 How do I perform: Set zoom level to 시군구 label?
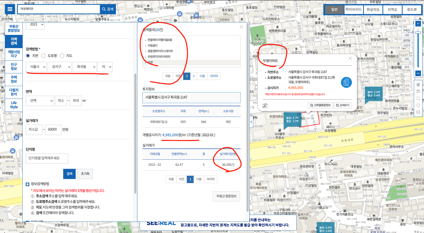pyautogui.click(x=407, y=46)
